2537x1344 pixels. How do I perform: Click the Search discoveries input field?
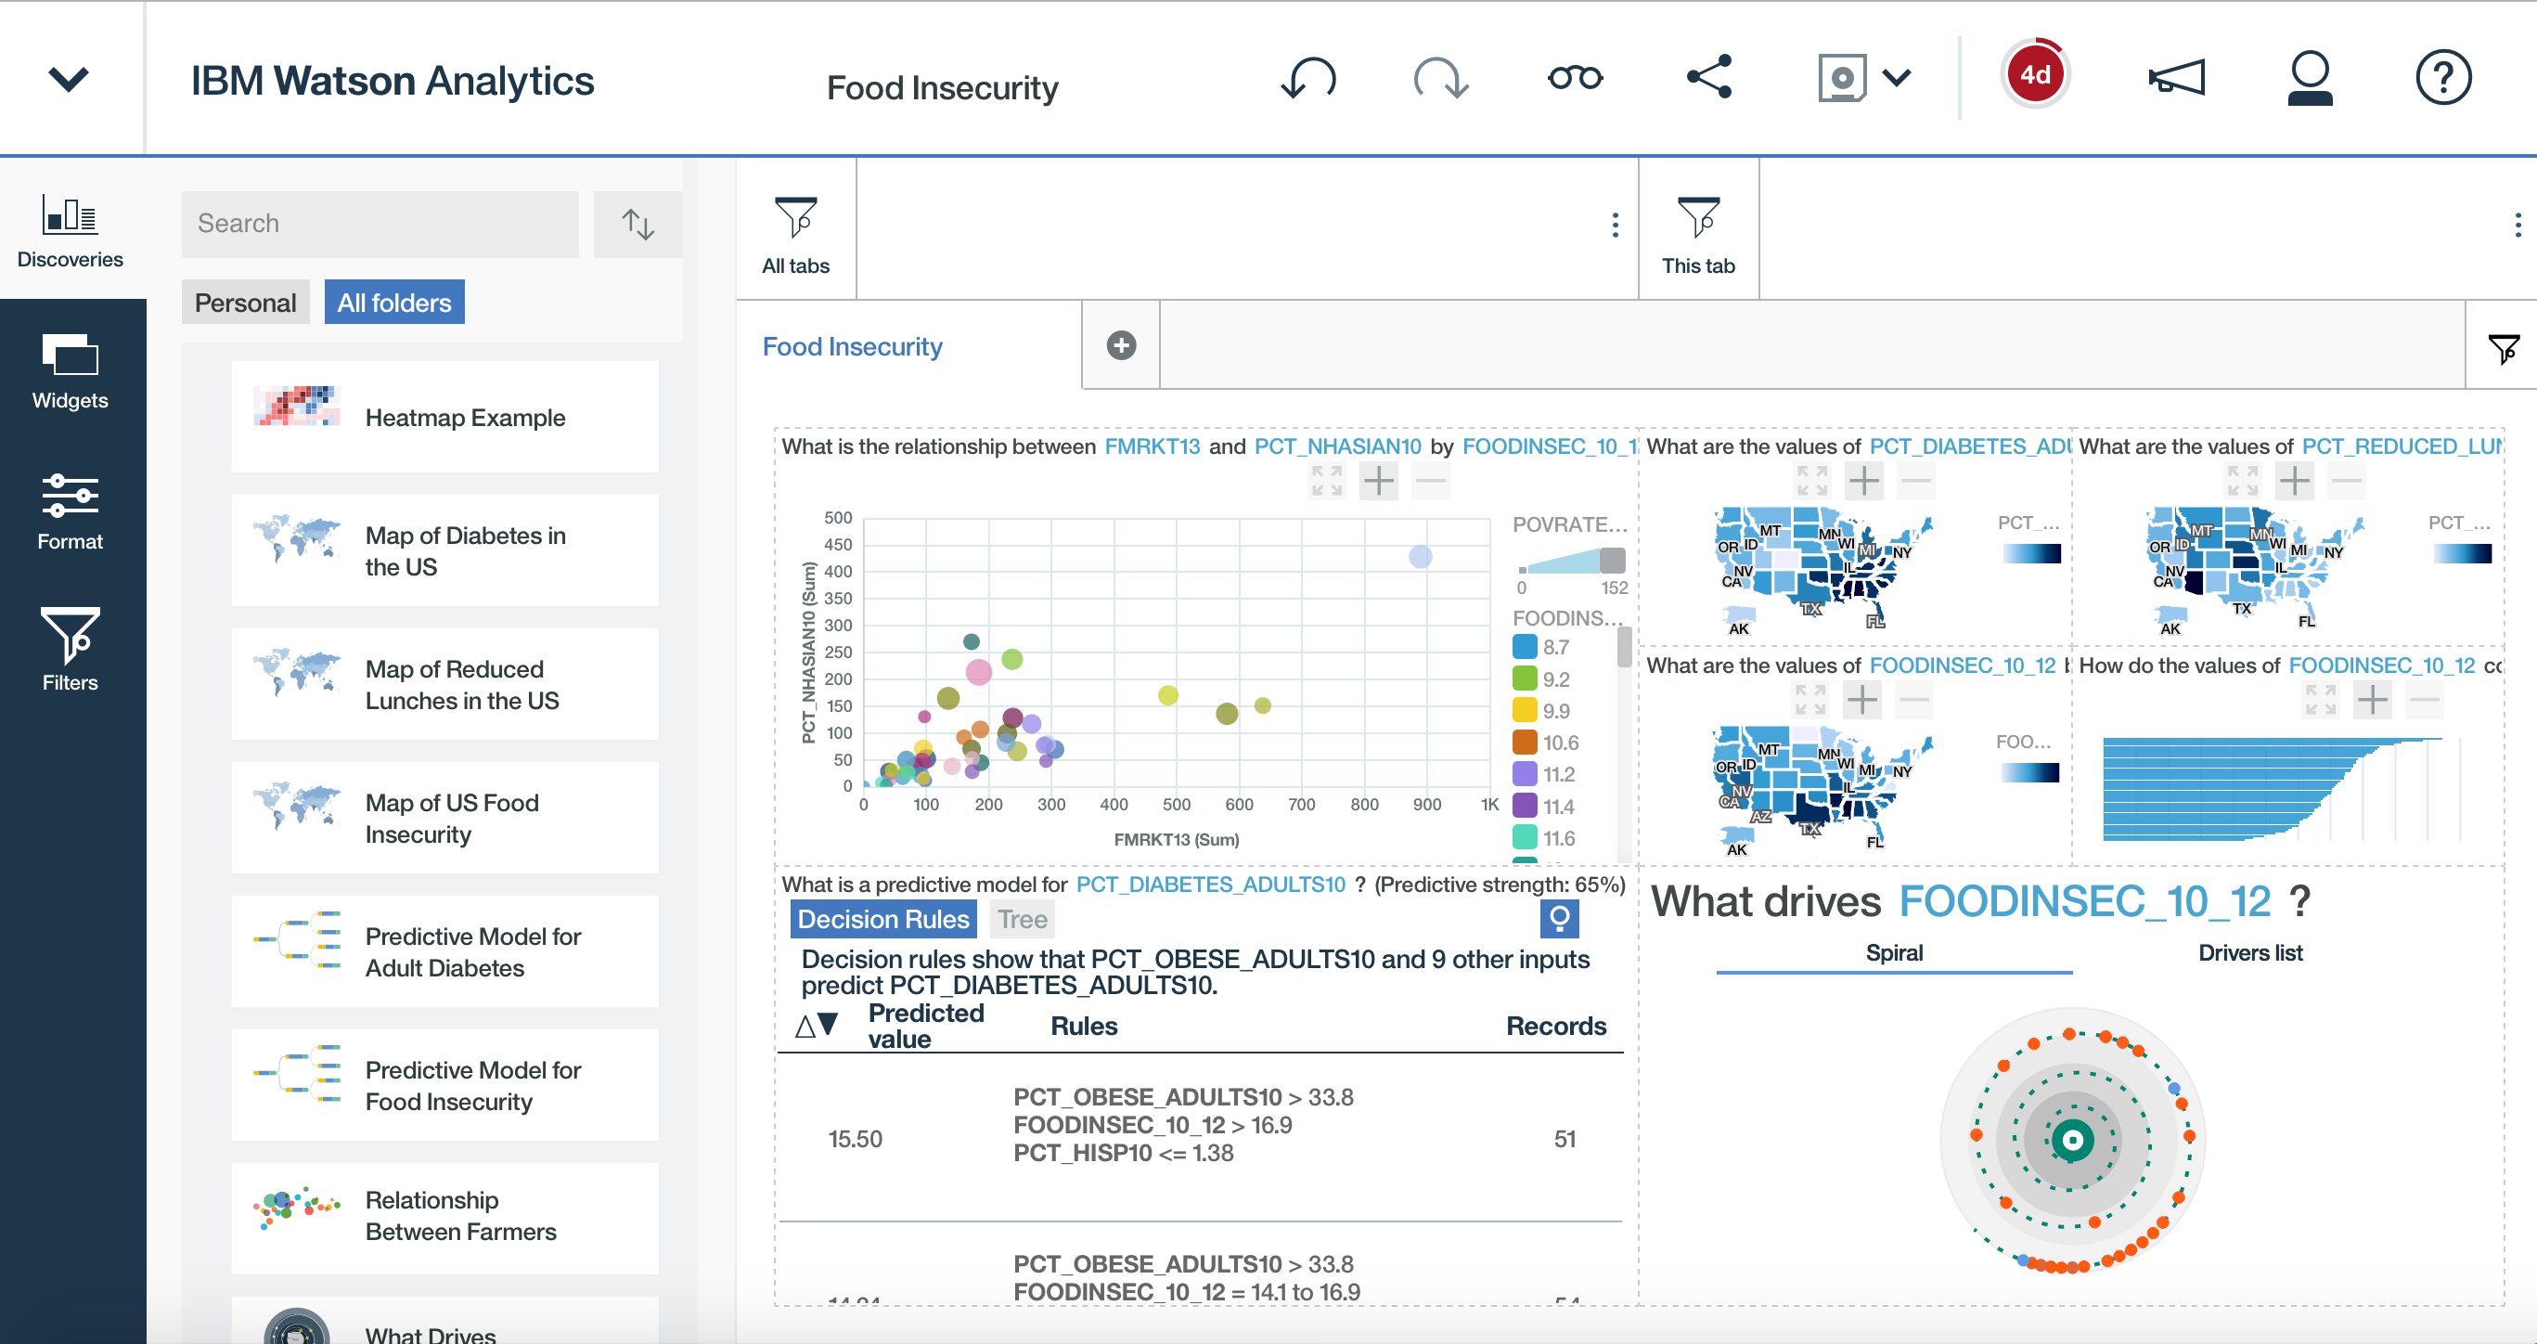[380, 224]
